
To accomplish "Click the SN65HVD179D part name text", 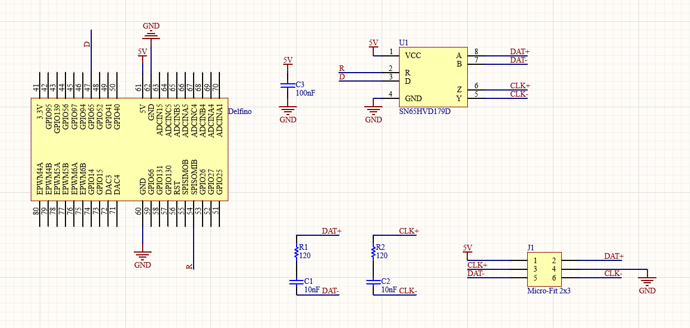I will (x=424, y=111).
